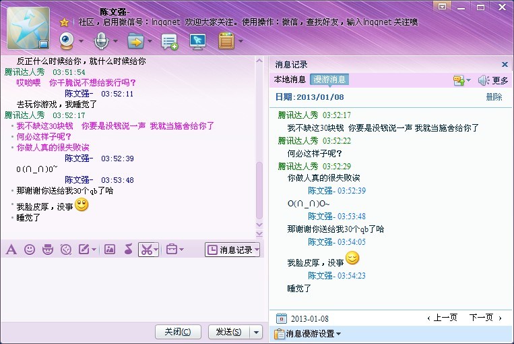The image size is (514, 344).
Task: Click 睡觉了 message in history panel
Action: point(299,289)
